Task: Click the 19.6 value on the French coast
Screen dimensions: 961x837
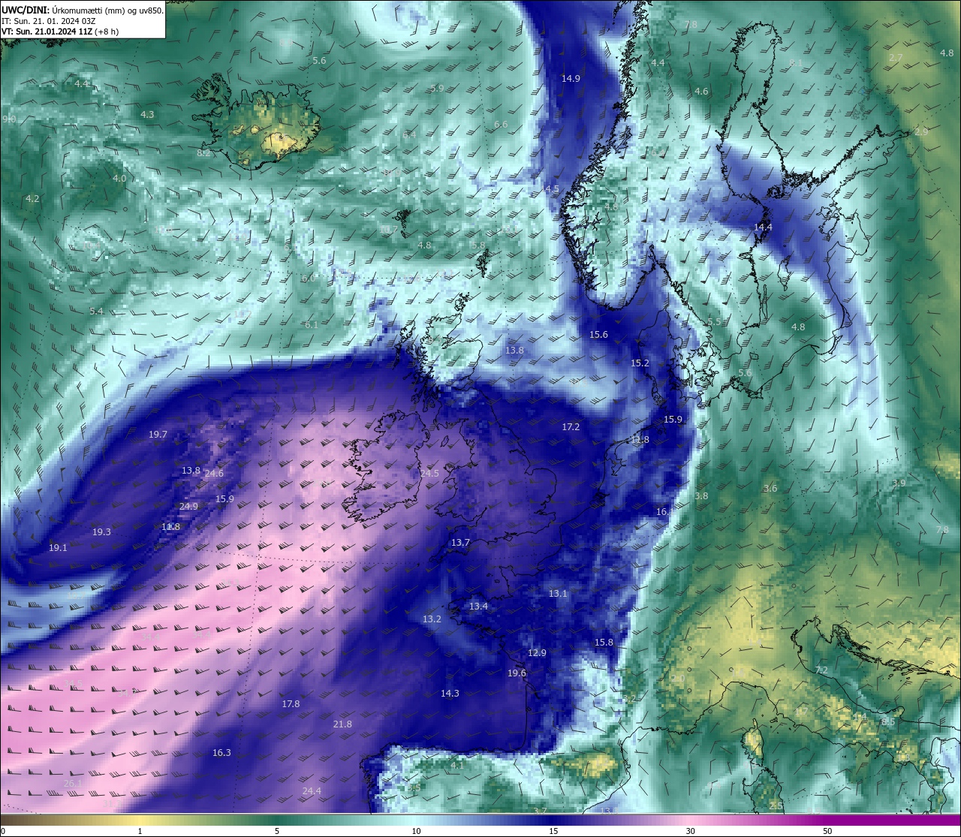Action: tap(517, 673)
